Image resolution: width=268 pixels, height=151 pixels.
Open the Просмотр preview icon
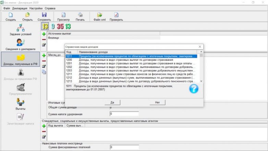pyautogui.click(x=63, y=15)
